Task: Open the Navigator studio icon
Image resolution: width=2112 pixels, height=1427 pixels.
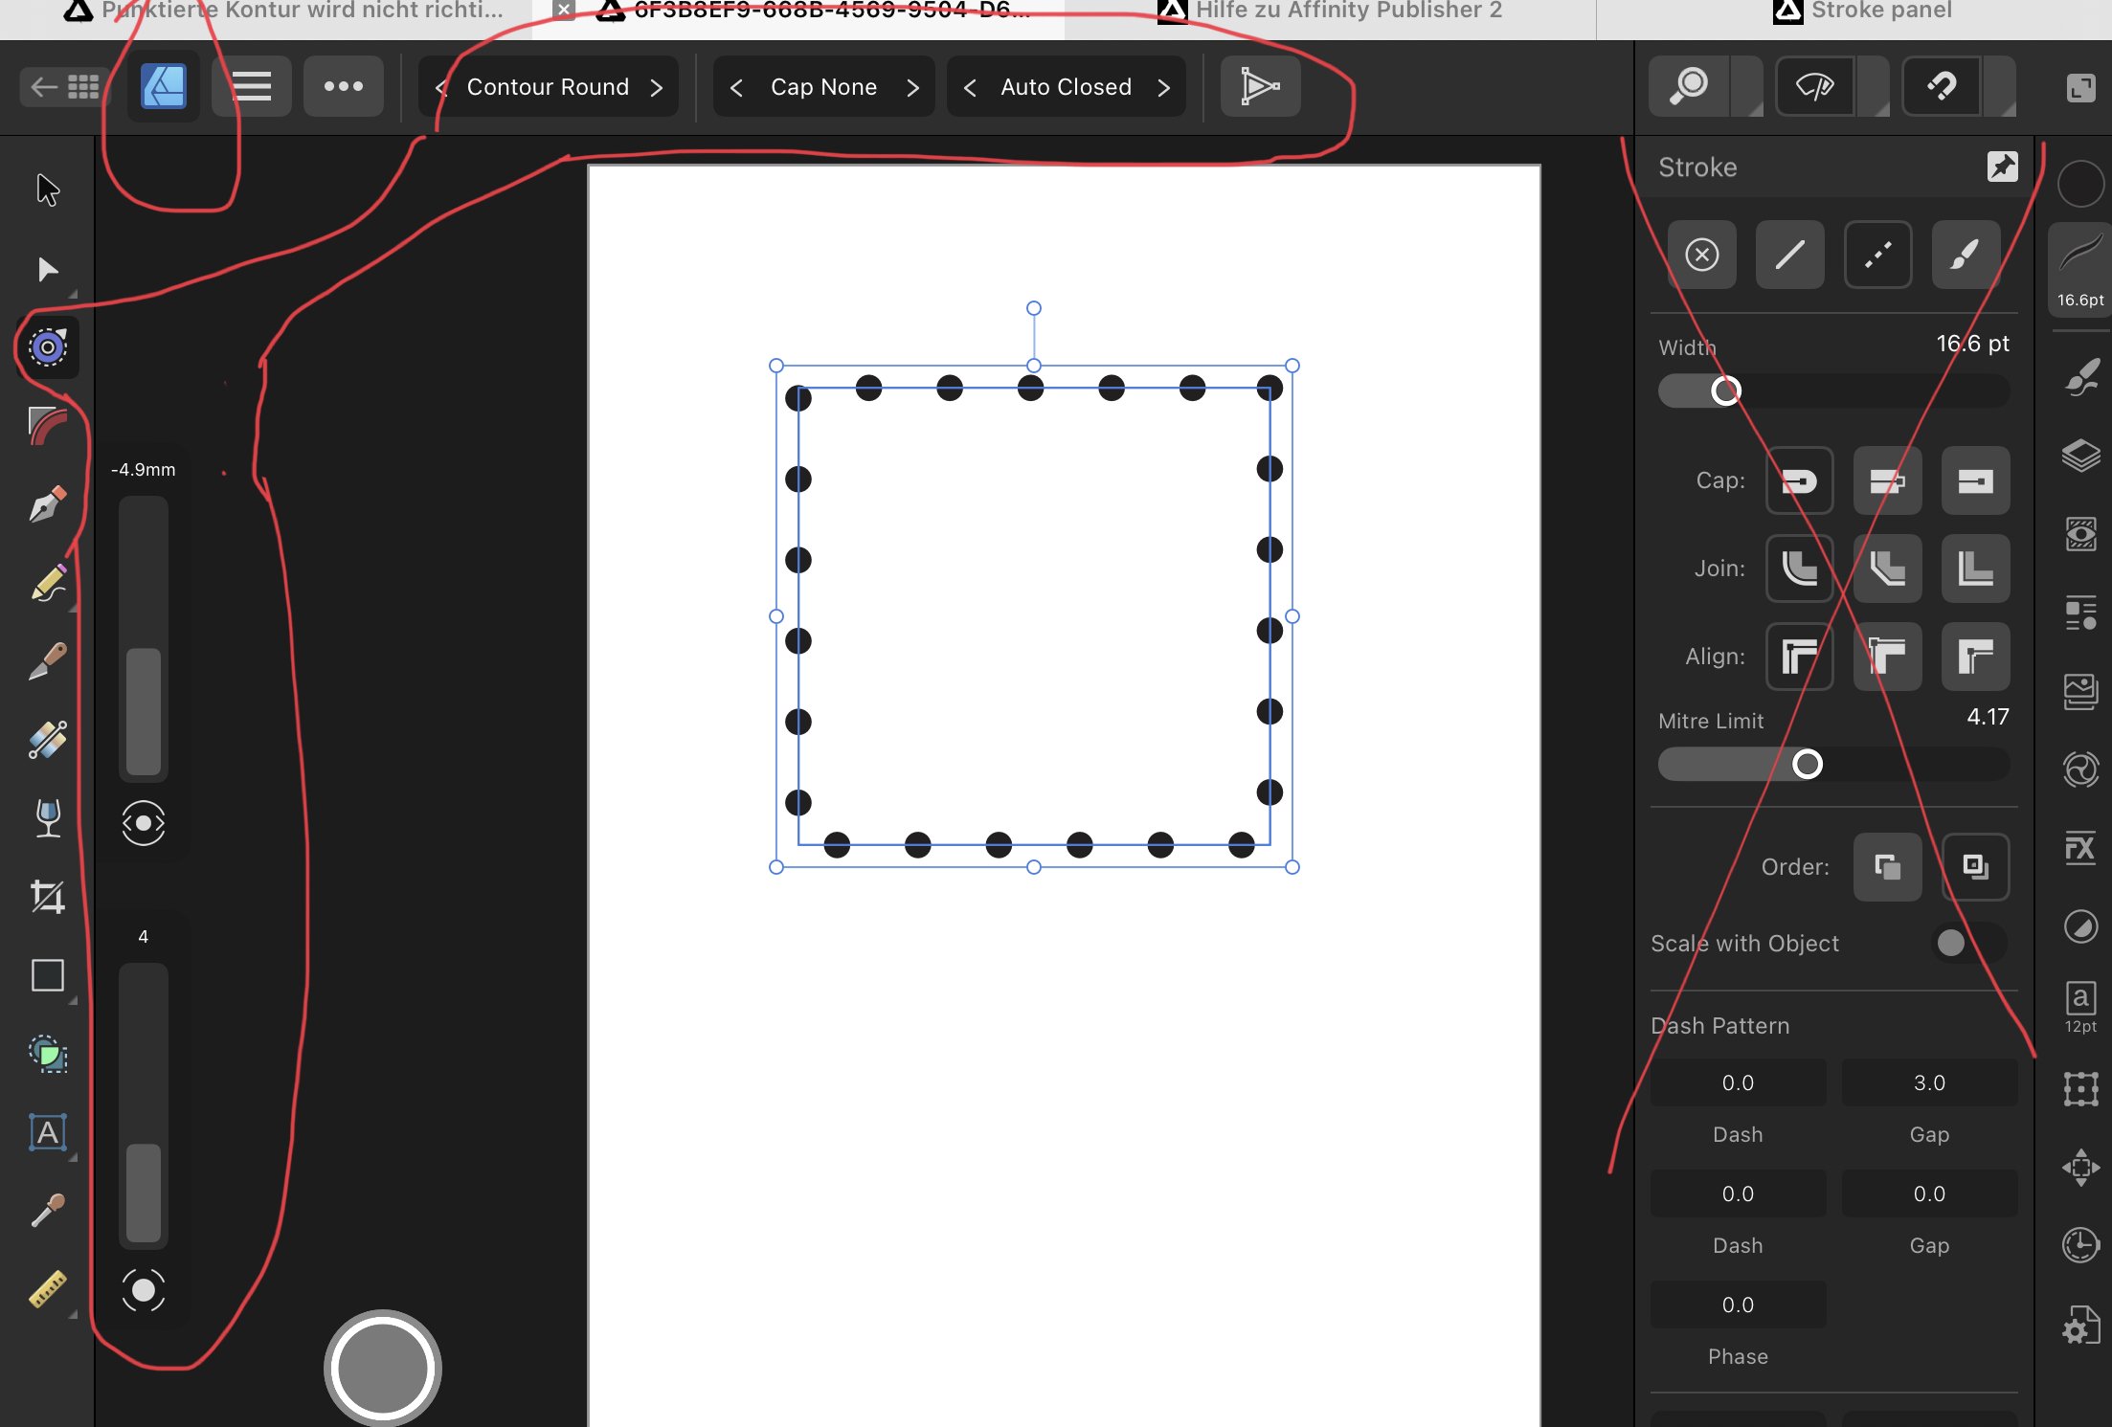Action: click(x=2080, y=1167)
